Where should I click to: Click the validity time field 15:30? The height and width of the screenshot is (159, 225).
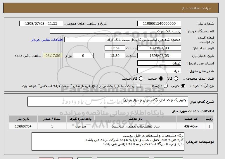tap(115, 56)
